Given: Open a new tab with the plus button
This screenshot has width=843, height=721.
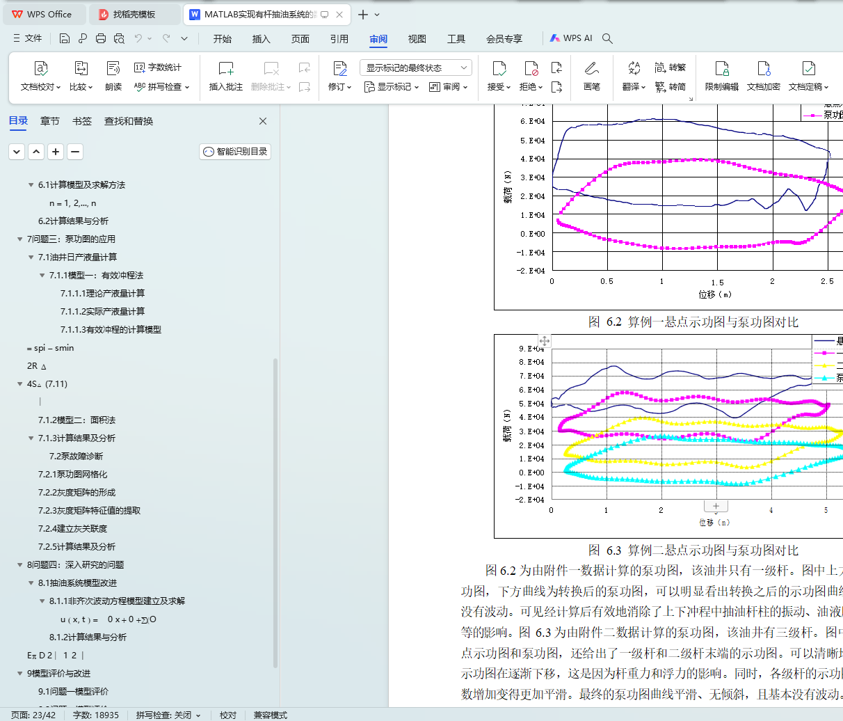Looking at the screenshot, I should pos(363,14).
